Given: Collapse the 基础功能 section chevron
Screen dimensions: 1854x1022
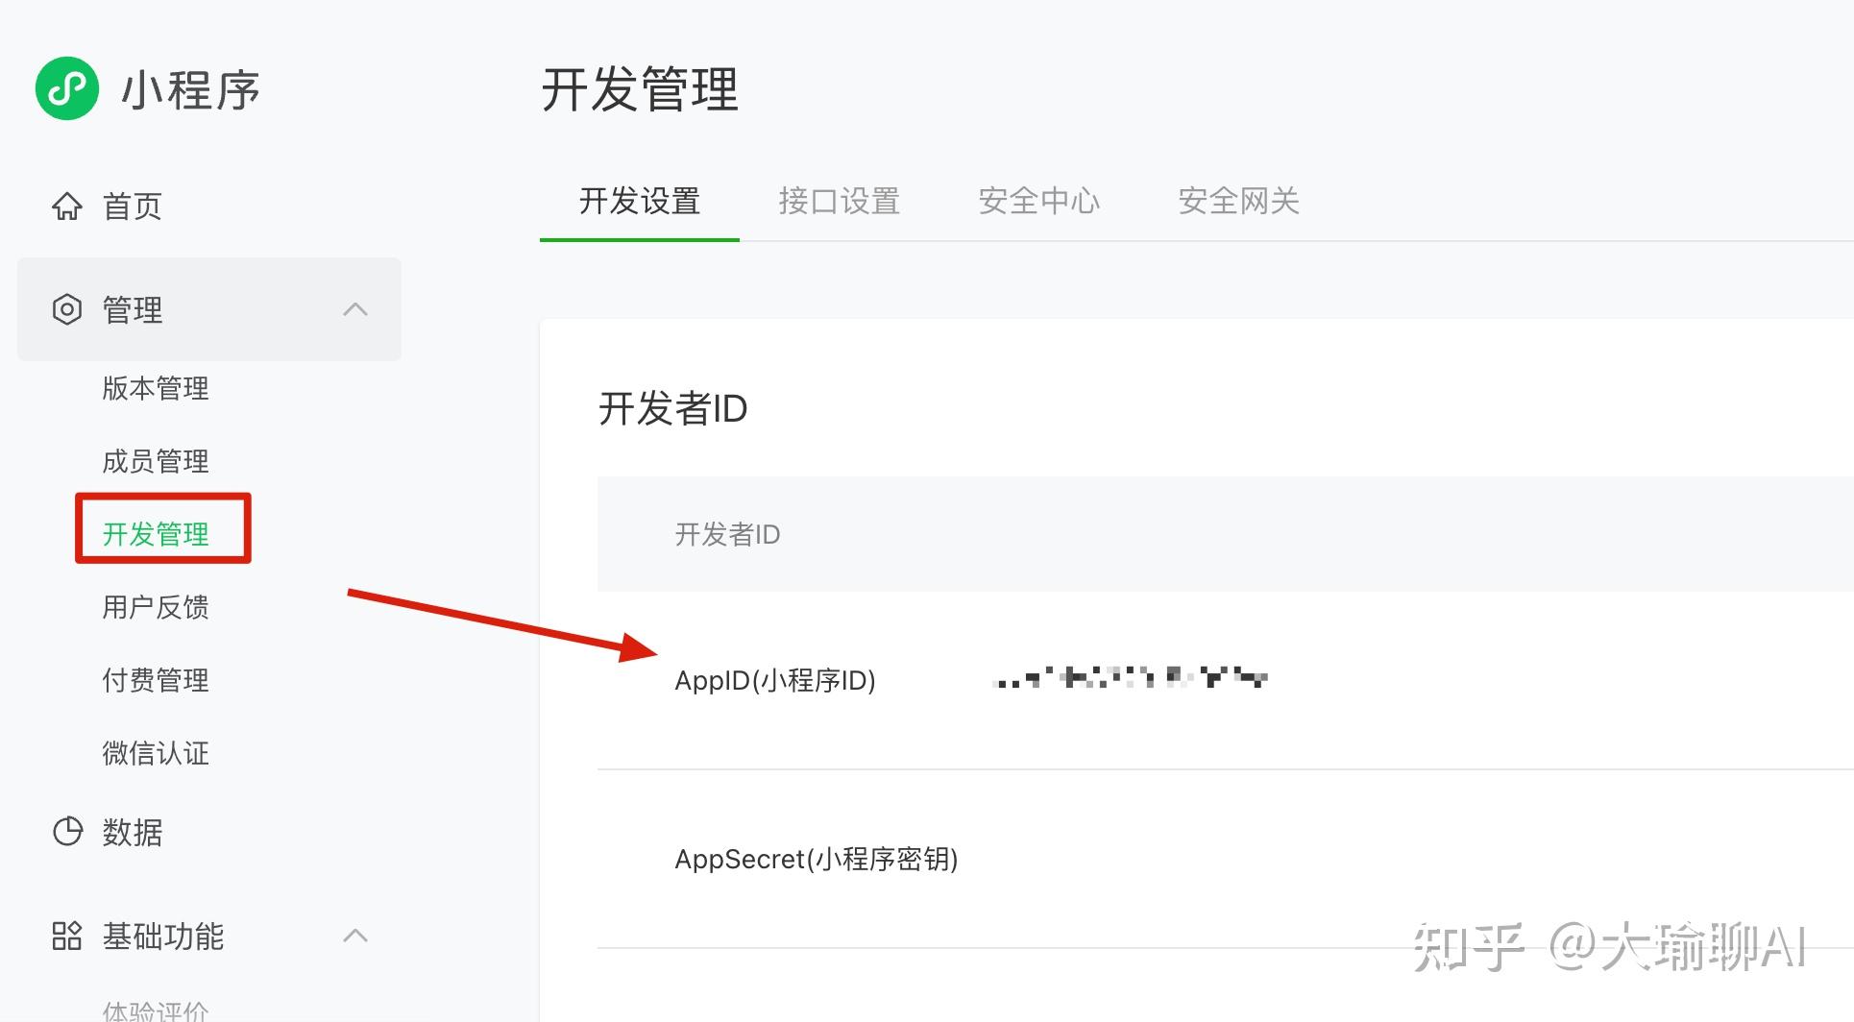Looking at the screenshot, I should [355, 936].
